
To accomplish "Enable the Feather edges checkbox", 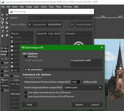I will 2,63.
